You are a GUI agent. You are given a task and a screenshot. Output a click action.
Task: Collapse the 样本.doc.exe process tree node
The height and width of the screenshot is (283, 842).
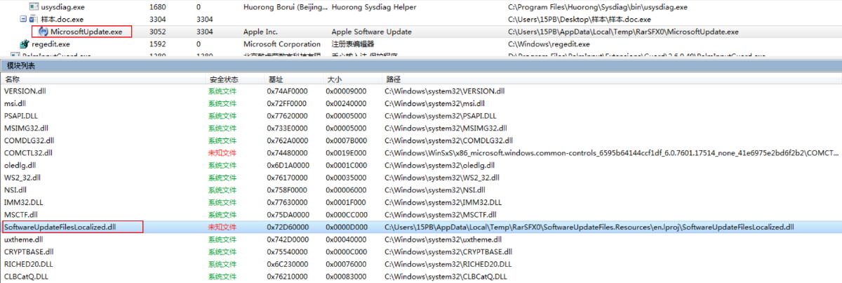click(x=23, y=19)
